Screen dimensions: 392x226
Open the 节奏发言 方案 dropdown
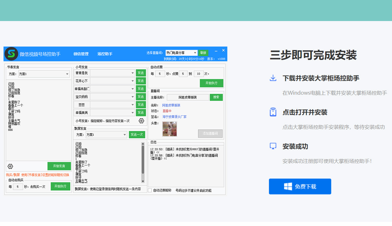67,74
